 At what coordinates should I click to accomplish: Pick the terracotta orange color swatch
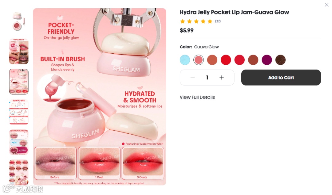(x=212, y=60)
